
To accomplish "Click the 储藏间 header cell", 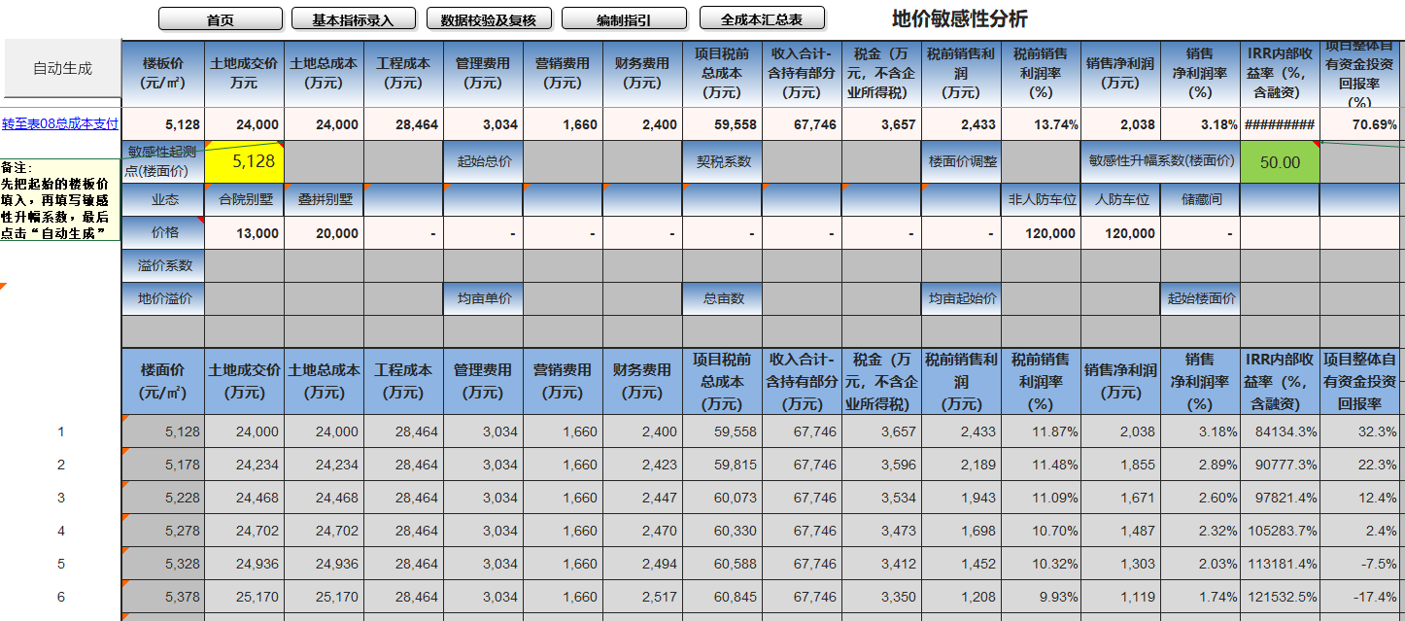I will click(1200, 199).
